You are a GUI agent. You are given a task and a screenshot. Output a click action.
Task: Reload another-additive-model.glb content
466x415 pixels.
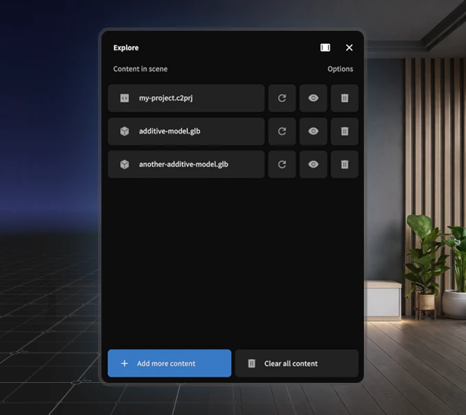282,164
